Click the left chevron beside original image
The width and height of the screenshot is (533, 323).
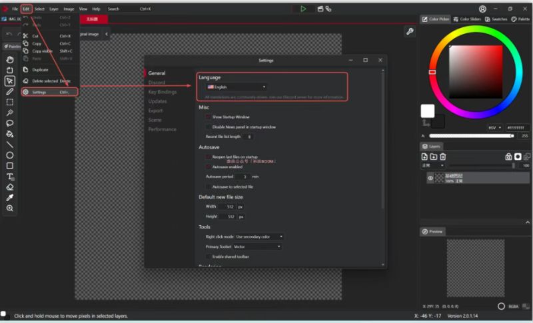[107, 34]
